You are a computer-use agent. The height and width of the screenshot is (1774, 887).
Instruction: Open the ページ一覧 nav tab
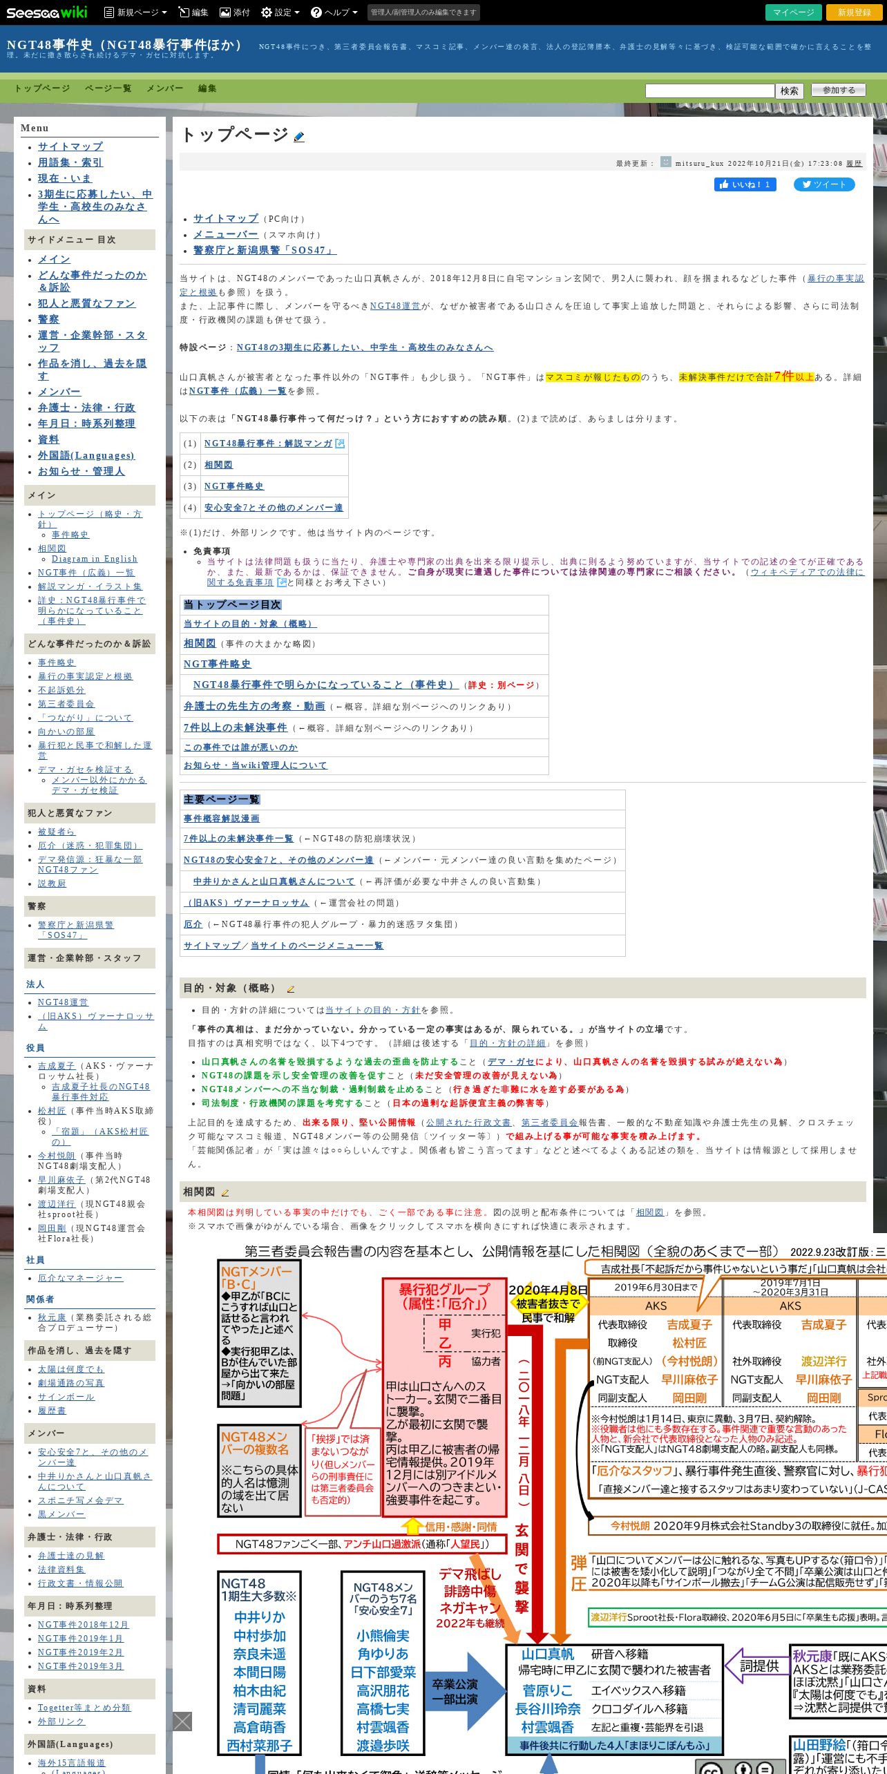coord(108,88)
